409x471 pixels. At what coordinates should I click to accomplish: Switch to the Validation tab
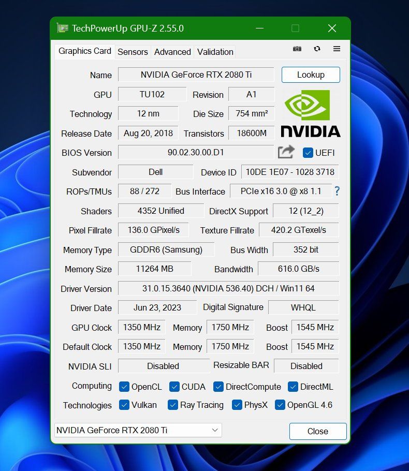pyautogui.click(x=215, y=52)
